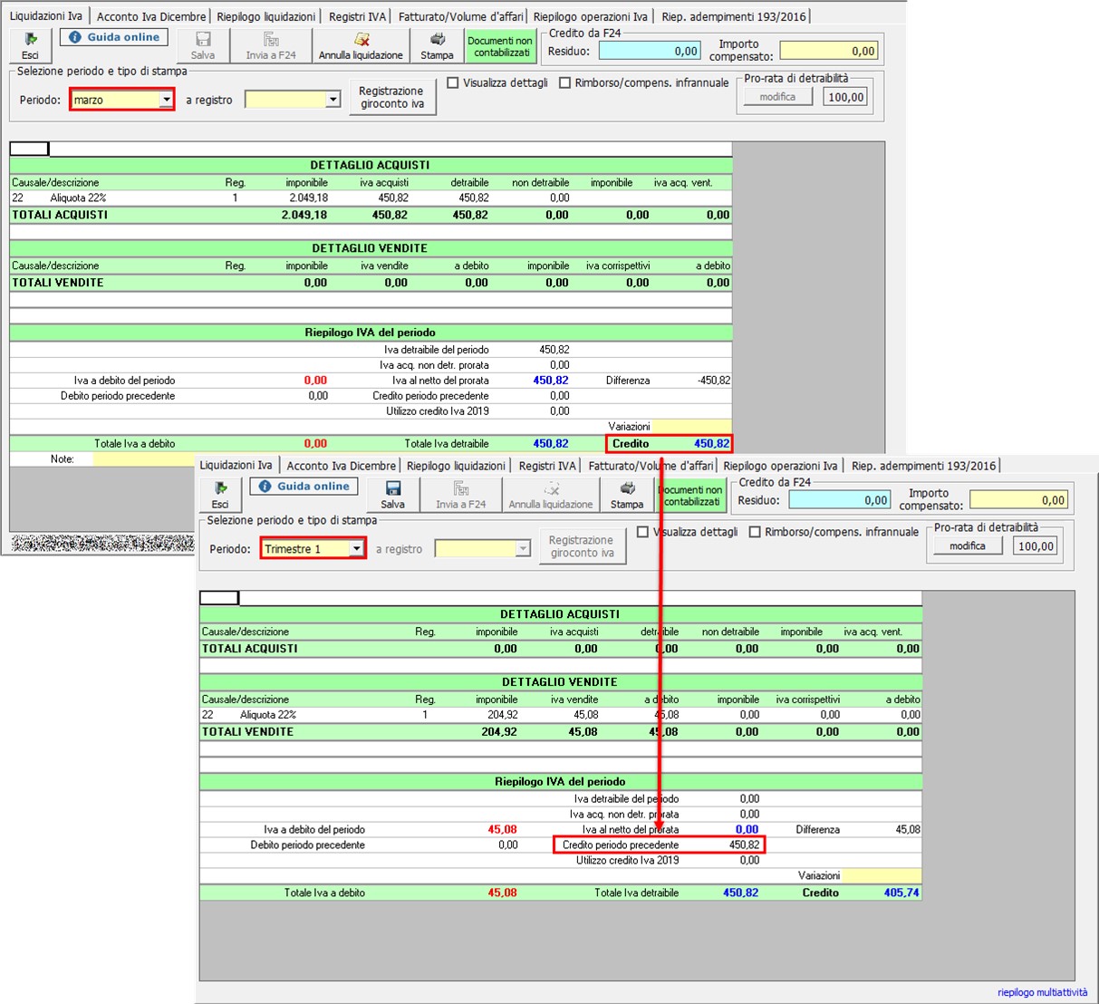Open Riep. adempimenti 193/2016 tab at top

click(733, 16)
